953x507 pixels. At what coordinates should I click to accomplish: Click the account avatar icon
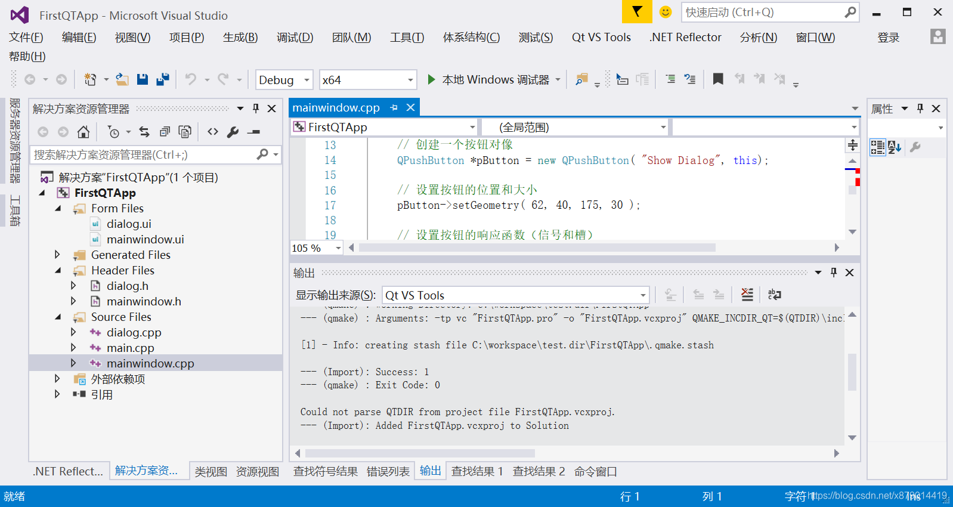pyautogui.click(x=937, y=36)
